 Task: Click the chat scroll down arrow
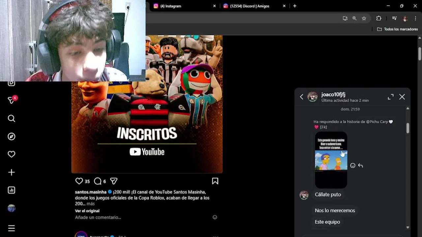(408, 227)
